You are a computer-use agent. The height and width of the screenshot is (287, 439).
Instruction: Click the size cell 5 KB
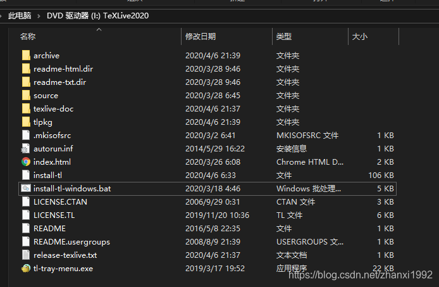point(385,189)
